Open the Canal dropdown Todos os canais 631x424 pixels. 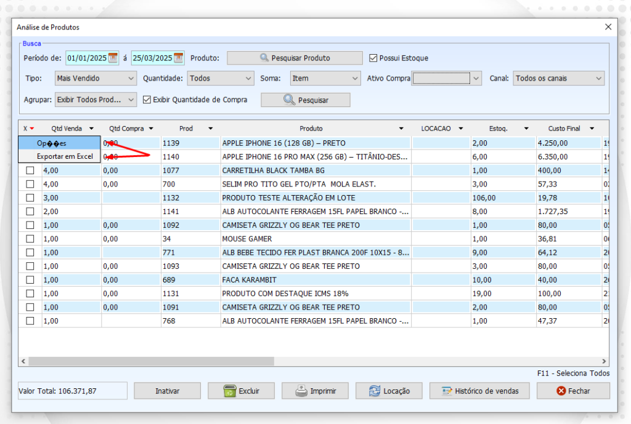558,78
